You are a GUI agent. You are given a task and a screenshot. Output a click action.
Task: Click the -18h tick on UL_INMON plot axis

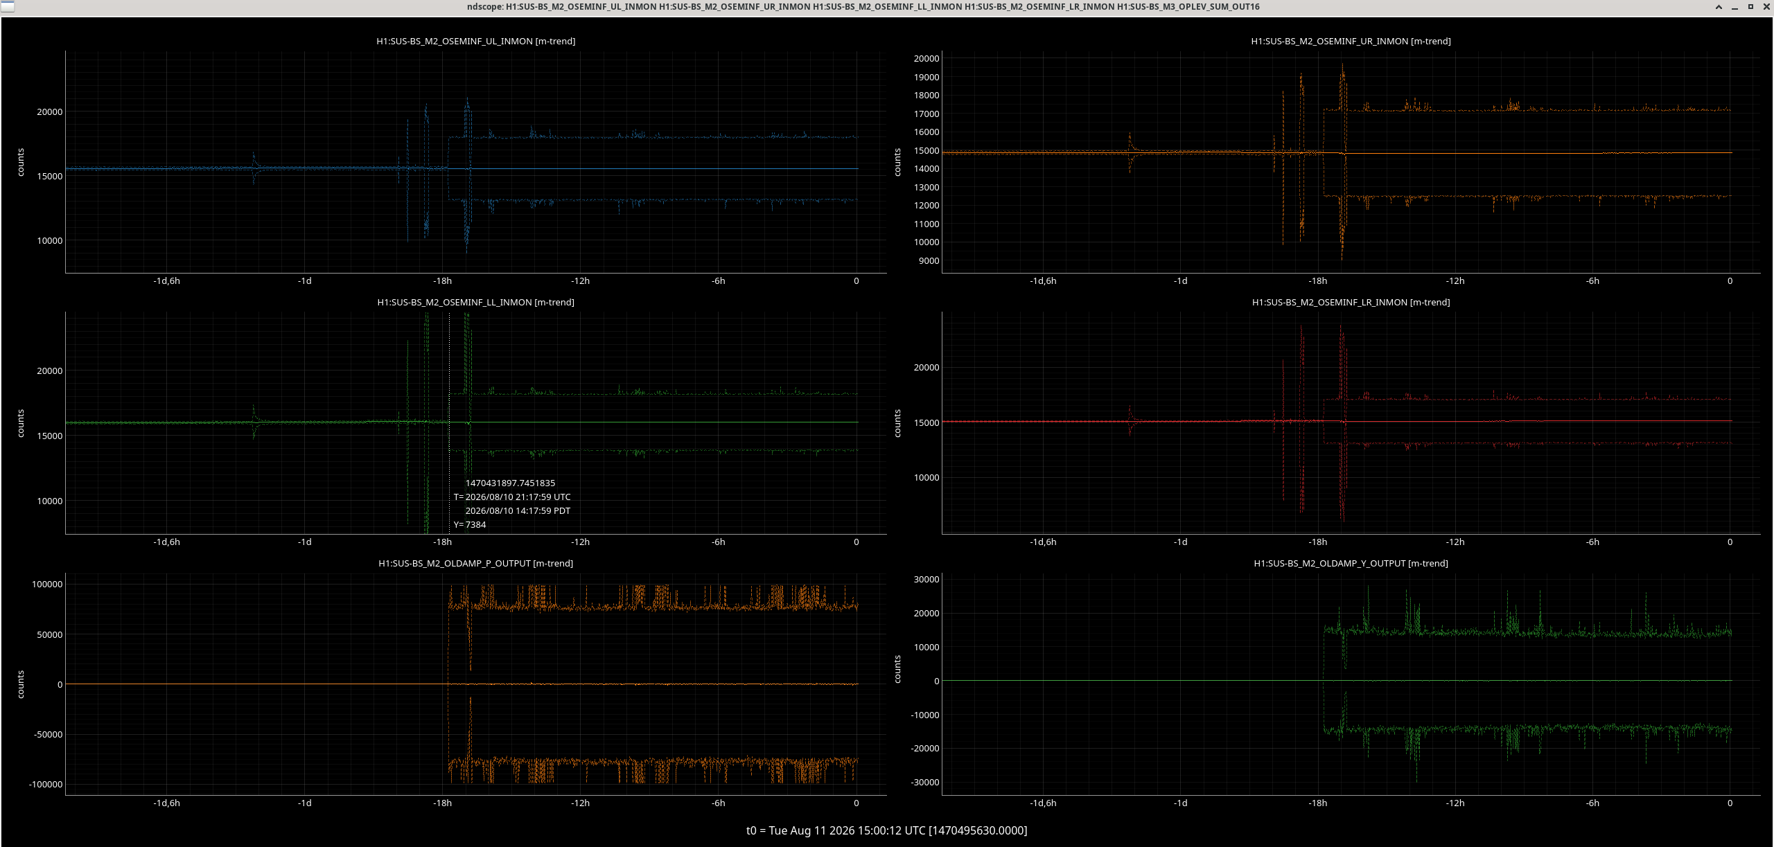click(442, 280)
